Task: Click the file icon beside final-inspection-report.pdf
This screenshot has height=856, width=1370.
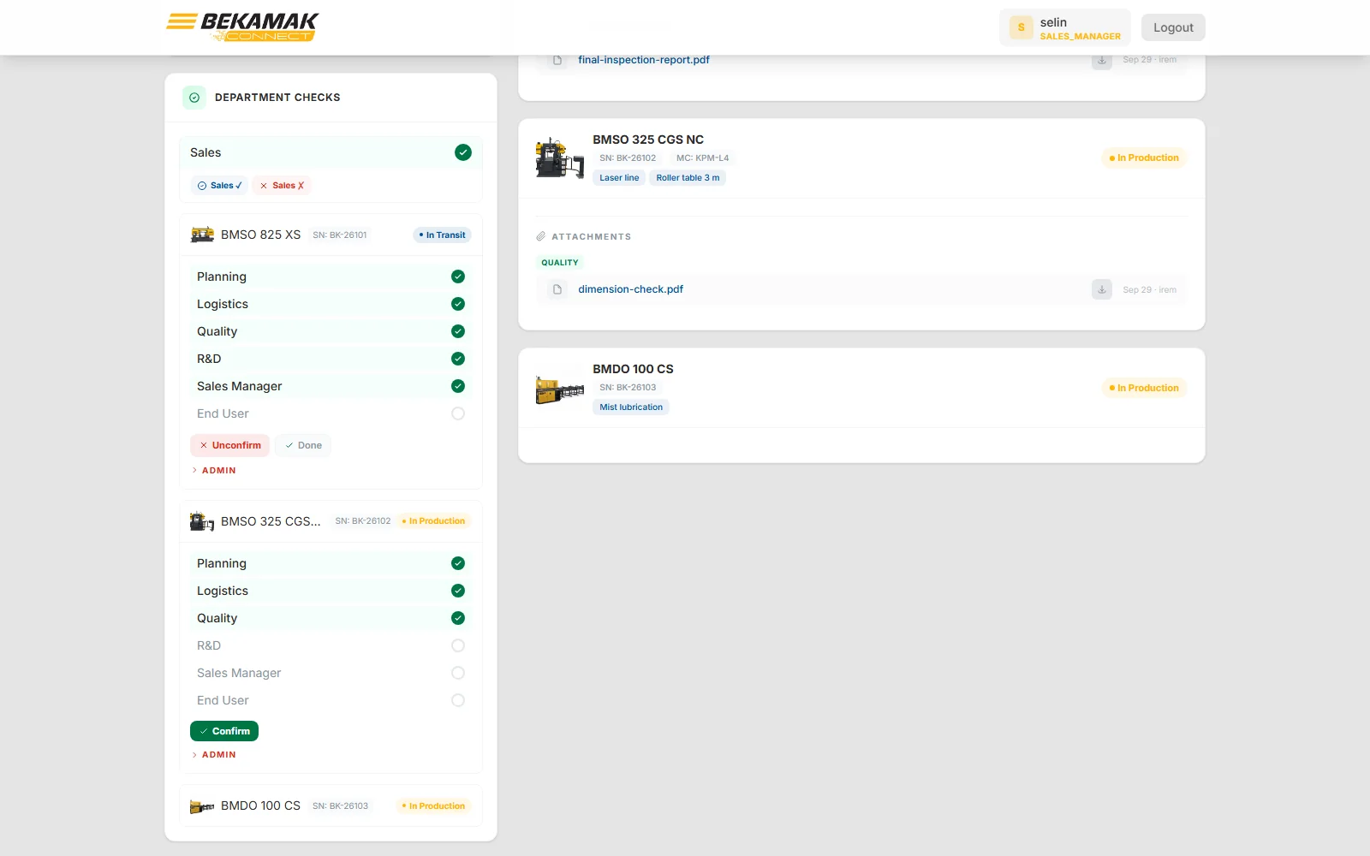Action: coord(557,60)
